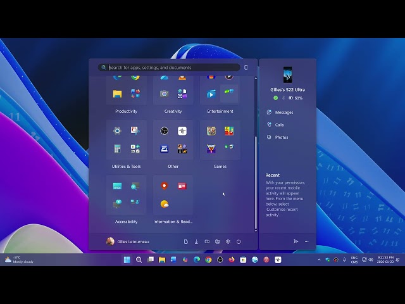Expand more apps in Utilities & Tools
This screenshot has height=304, width=405.
tap(135, 149)
